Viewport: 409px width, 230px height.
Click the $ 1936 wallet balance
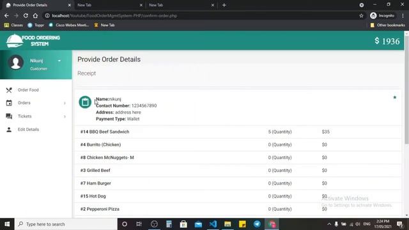[387, 41]
